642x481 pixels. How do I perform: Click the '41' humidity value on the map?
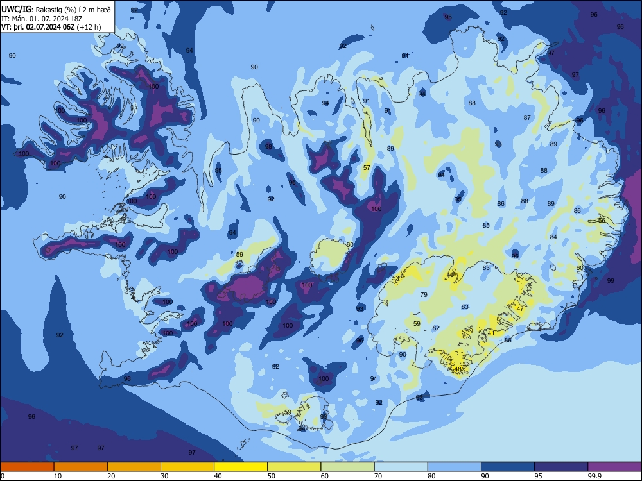(491, 333)
